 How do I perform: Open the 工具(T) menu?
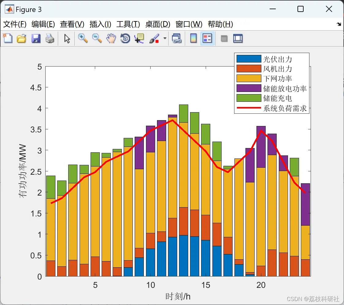128,24
